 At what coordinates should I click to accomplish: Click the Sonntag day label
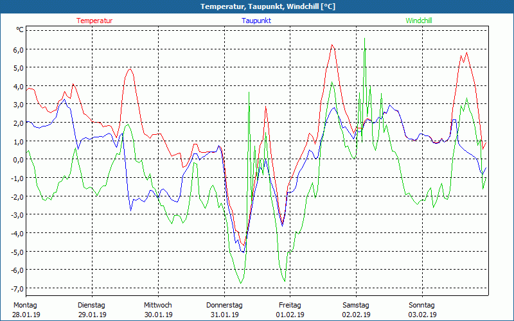point(421,306)
